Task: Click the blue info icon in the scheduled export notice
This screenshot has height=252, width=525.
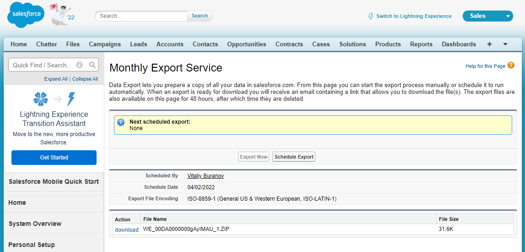Action: pos(121,123)
